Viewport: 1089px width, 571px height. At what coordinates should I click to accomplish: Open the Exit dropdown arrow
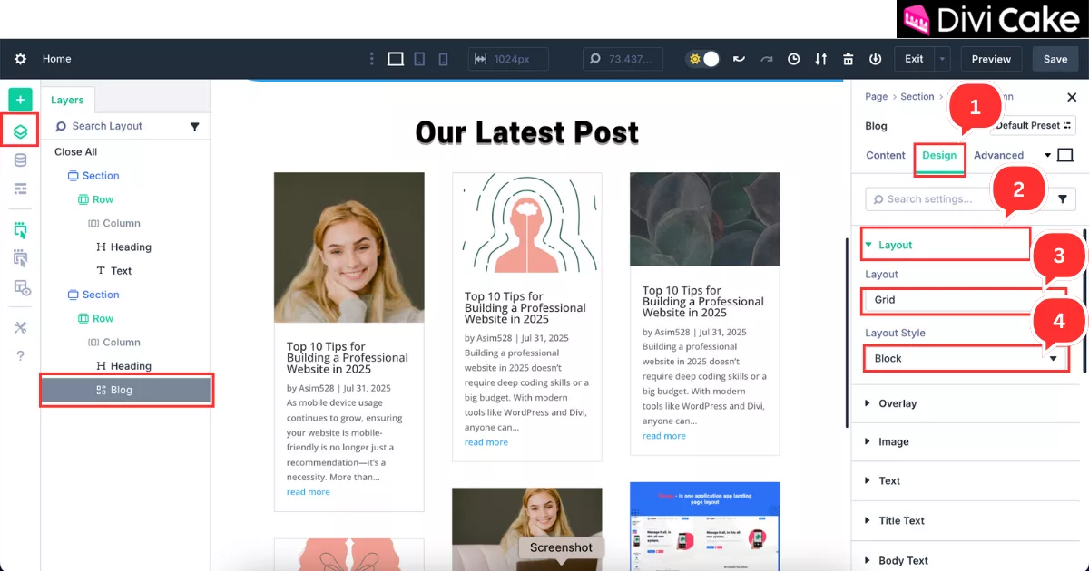click(942, 59)
